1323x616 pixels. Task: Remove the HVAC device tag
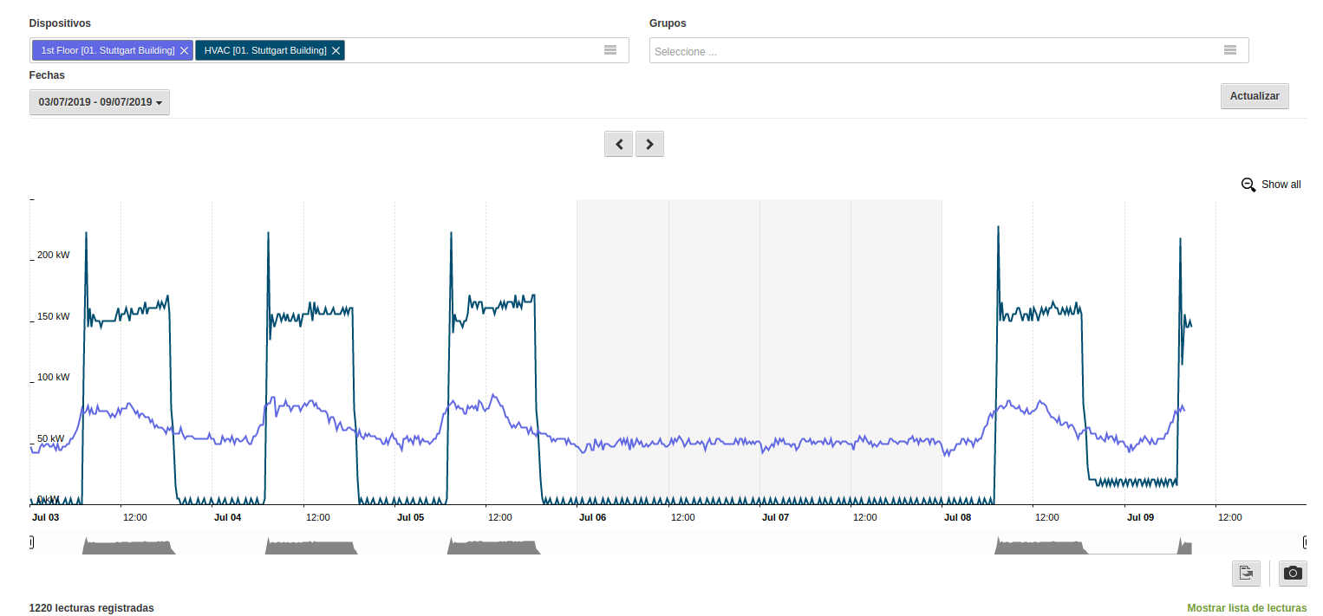336,51
